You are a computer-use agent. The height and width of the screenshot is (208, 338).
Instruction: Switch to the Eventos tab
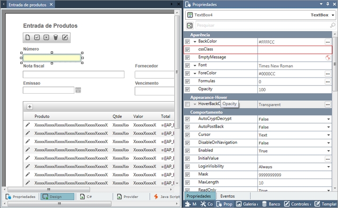pos(227,196)
